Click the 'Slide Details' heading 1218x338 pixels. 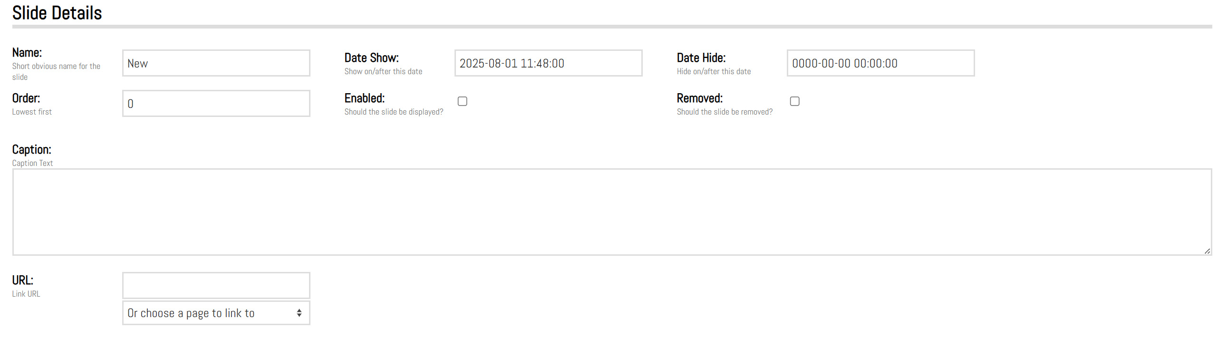click(x=57, y=13)
